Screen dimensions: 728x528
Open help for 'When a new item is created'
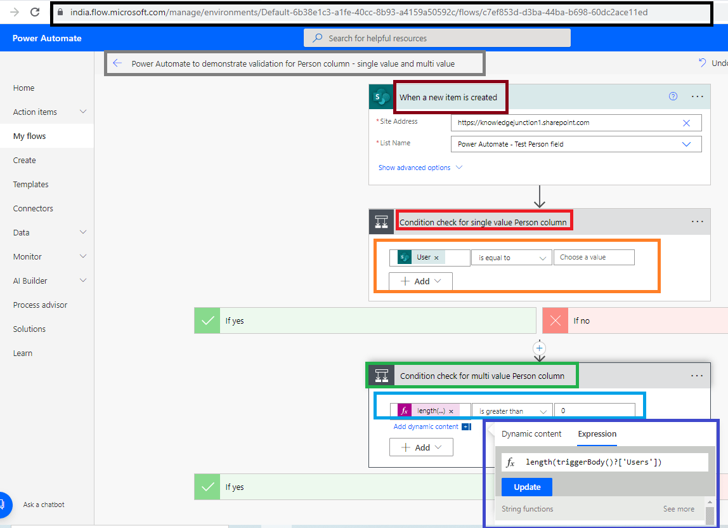tap(673, 96)
